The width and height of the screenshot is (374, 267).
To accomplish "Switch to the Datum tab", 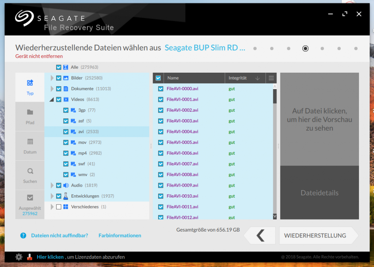I will click(x=30, y=146).
